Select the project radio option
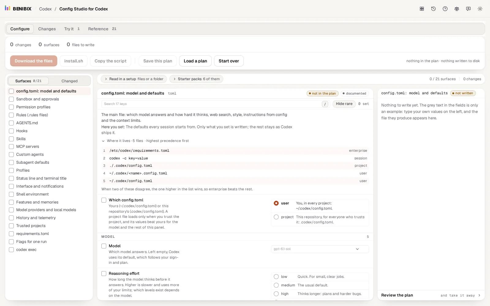490x306 pixels. 276,217
